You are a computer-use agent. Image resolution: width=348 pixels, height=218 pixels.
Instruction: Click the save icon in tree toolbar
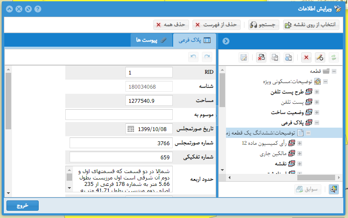[x=244, y=57]
